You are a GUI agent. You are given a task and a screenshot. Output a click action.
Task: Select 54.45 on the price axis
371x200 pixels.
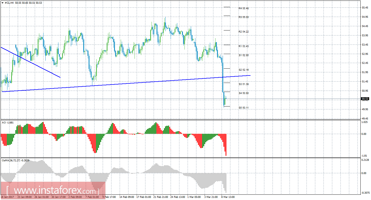coord(365,26)
